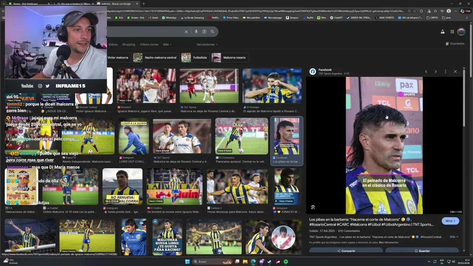Close the image preview panel
The image size is (473, 266).
pyautogui.click(x=455, y=72)
